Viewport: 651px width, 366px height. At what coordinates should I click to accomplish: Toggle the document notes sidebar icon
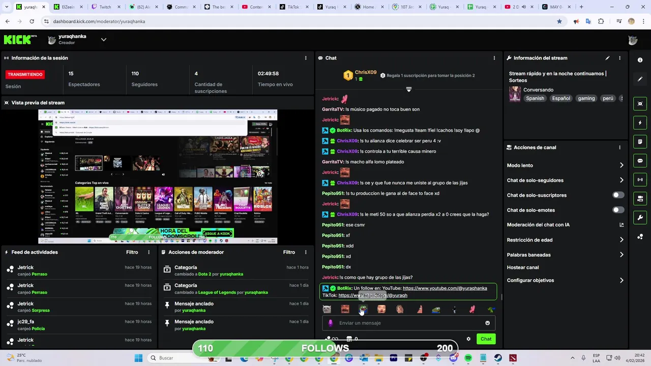[640, 141]
